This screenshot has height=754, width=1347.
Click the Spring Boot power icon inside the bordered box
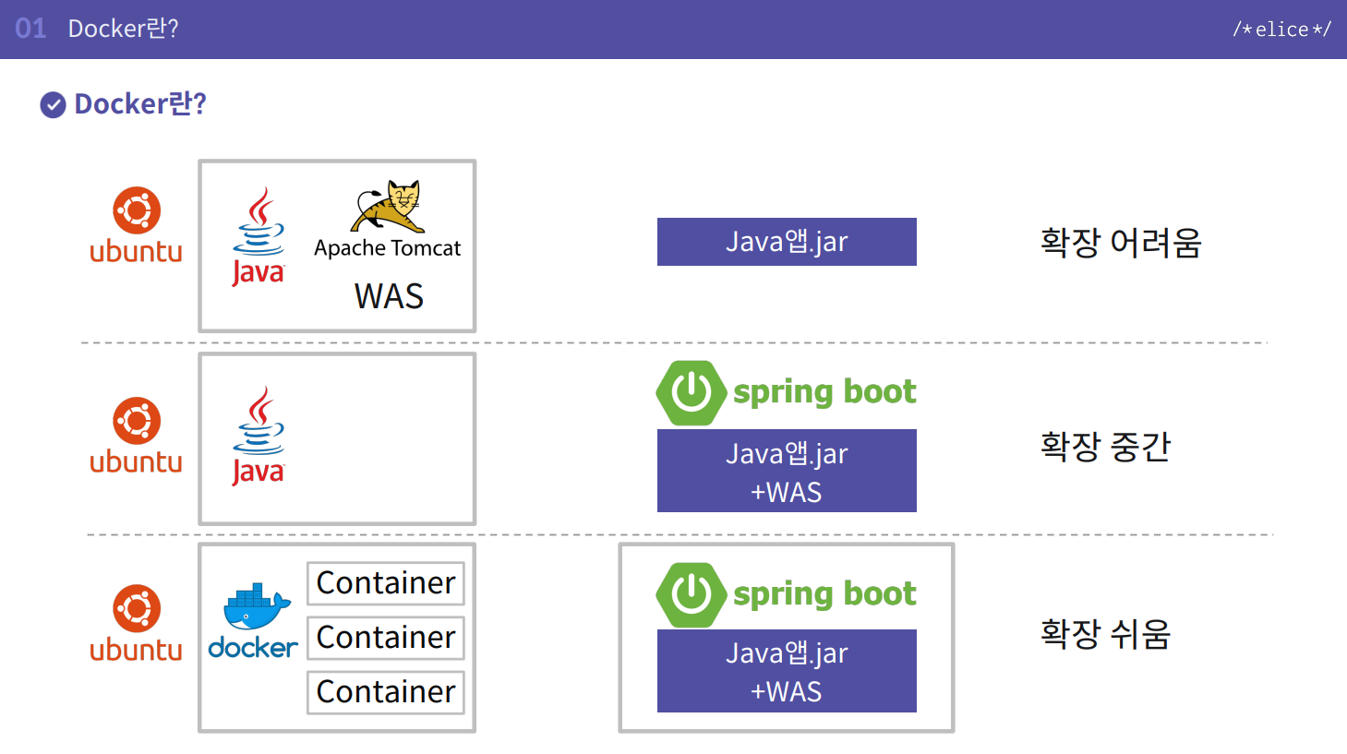click(691, 594)
